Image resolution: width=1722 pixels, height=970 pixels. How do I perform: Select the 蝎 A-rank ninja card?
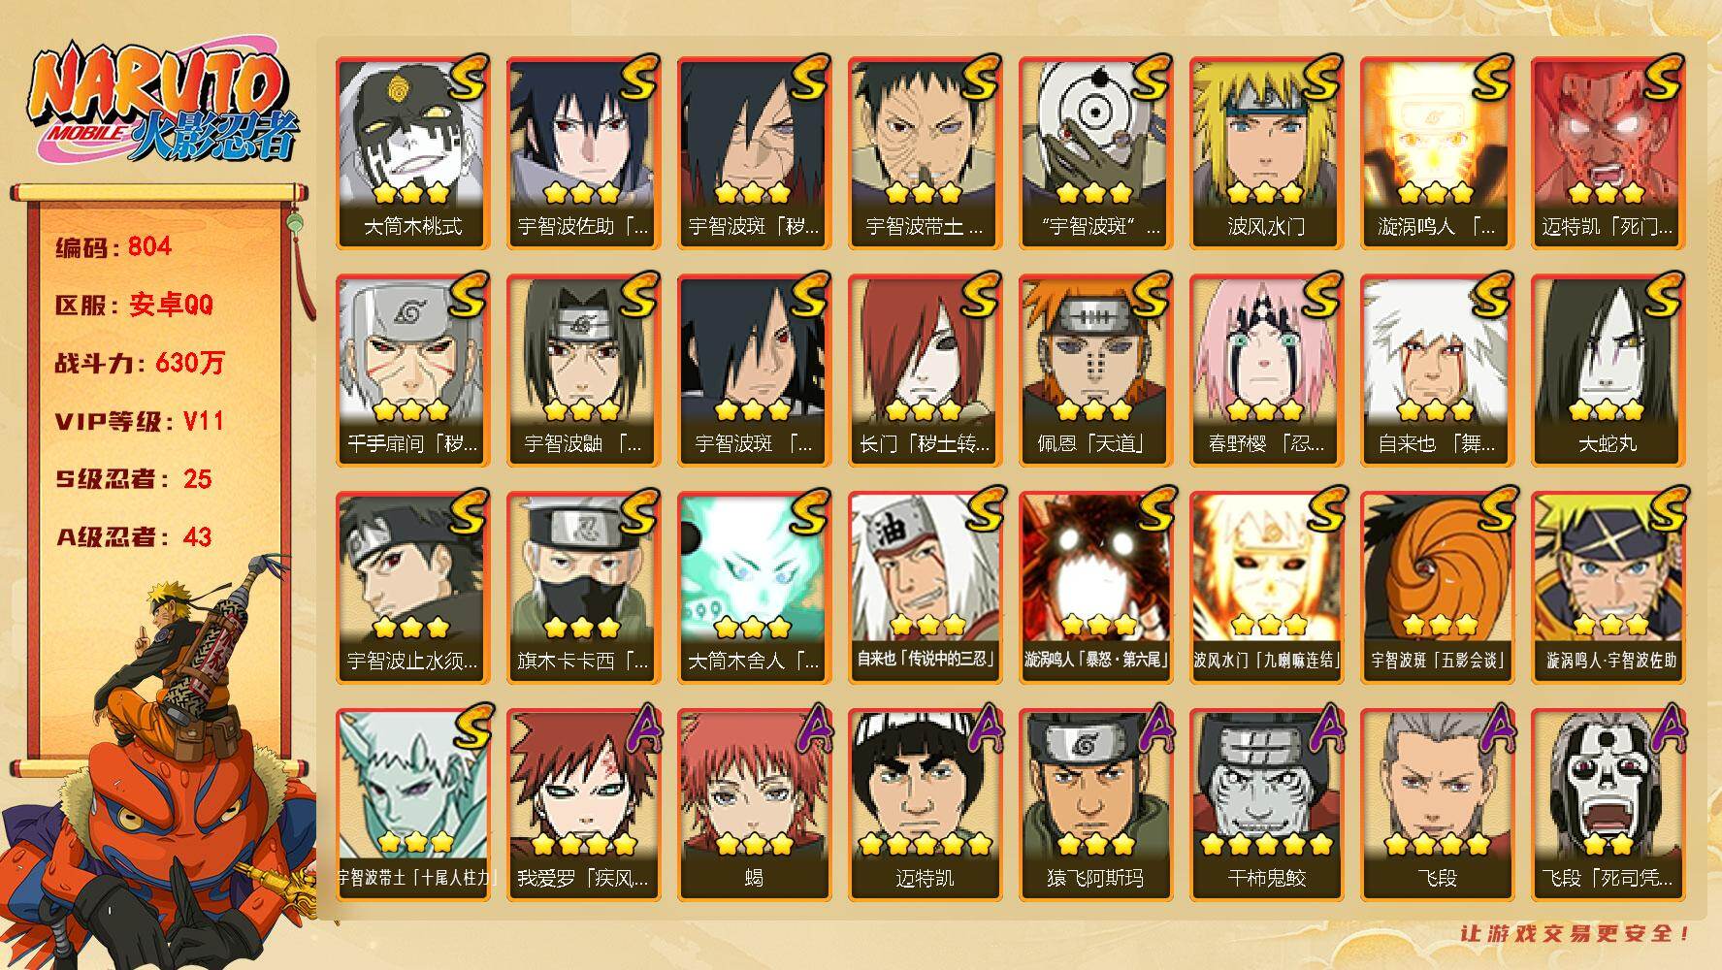coord(754,805)
